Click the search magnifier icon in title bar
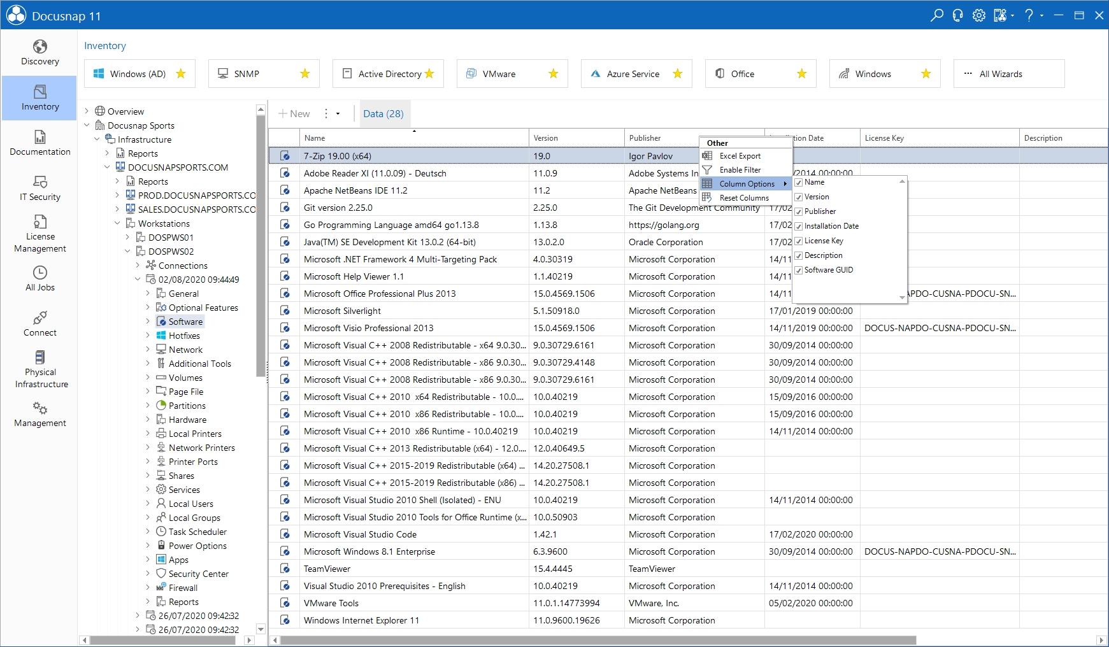The width and height of the screenshot is (1109, 647). click(937, 15)
